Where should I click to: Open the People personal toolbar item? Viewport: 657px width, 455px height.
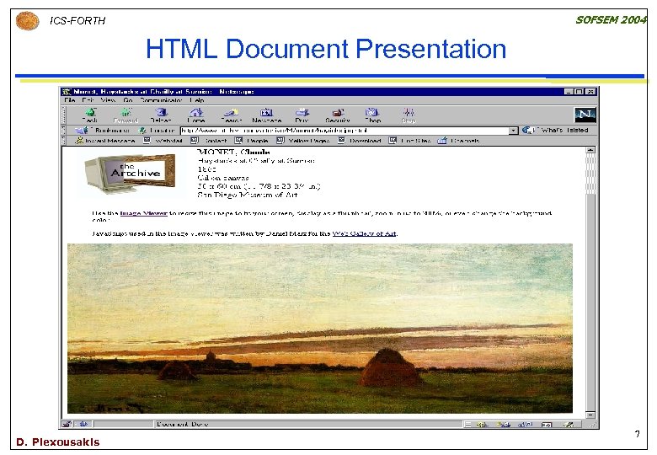coord(251,141)
